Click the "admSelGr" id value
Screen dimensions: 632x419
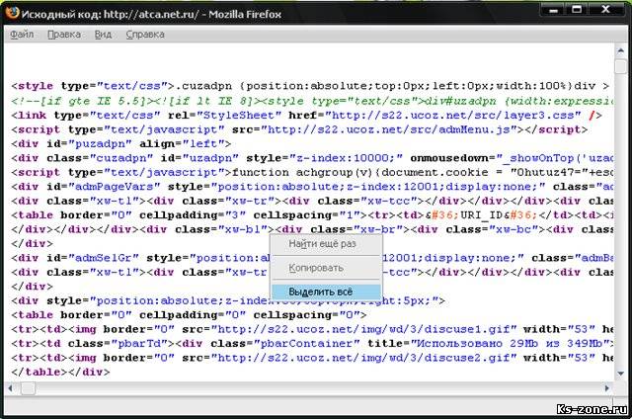[104, 258]
